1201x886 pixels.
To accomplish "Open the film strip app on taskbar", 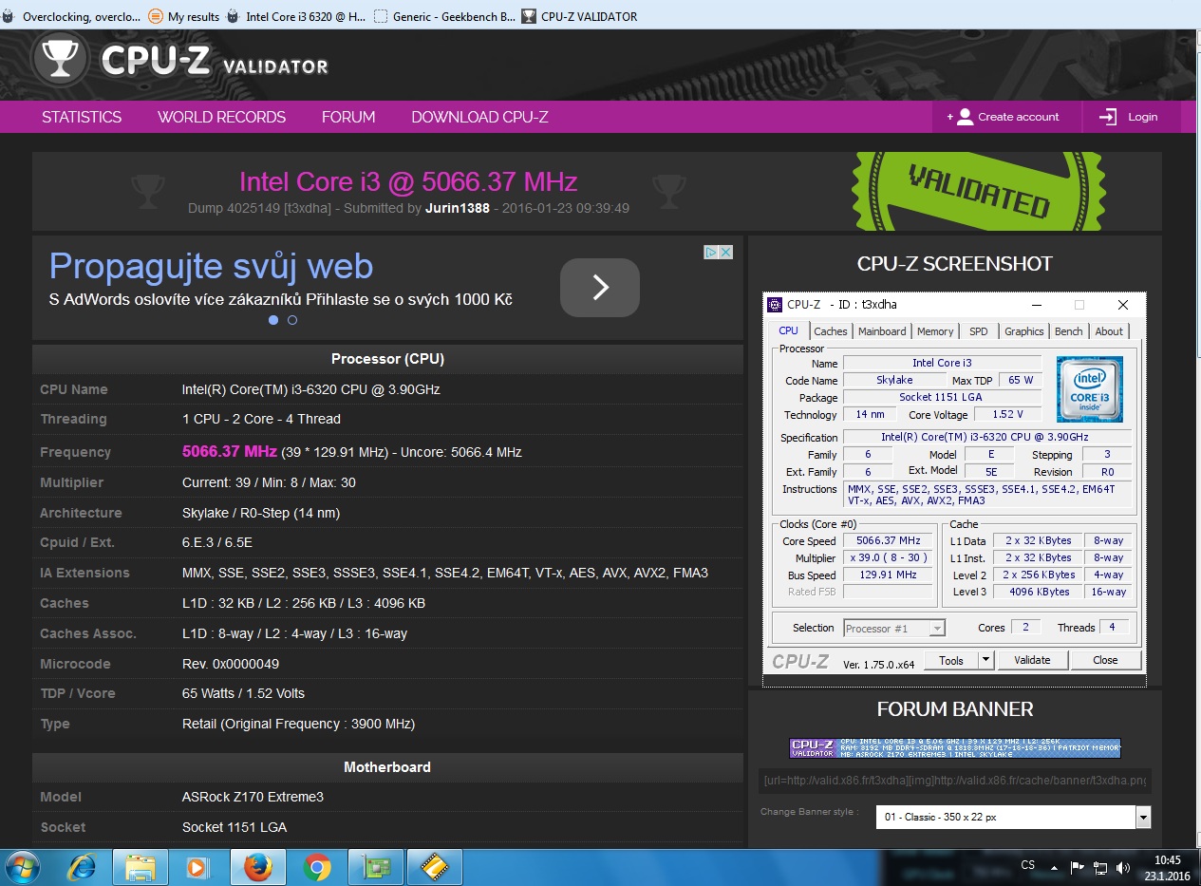I will (x=434, y=867).
